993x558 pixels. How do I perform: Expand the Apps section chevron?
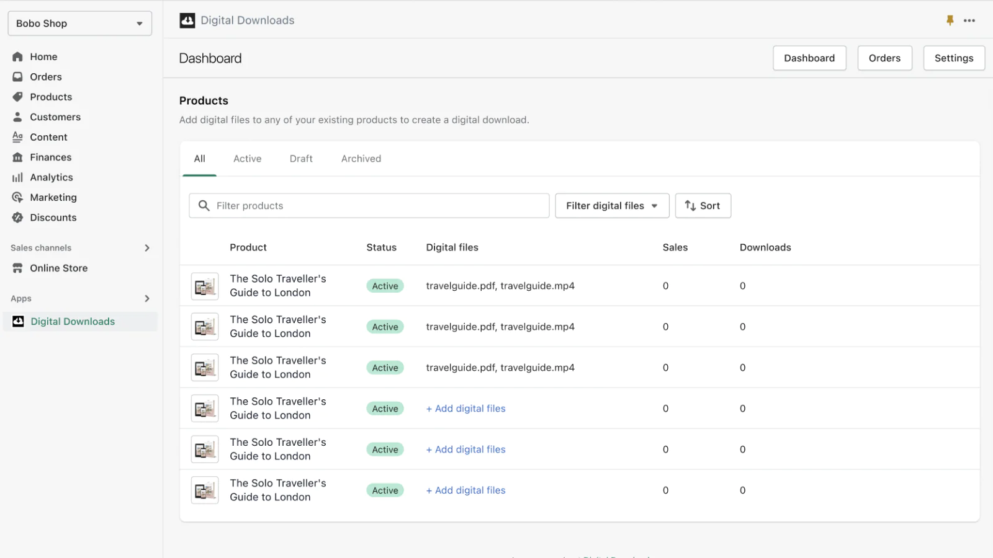(x=147, y=299)
